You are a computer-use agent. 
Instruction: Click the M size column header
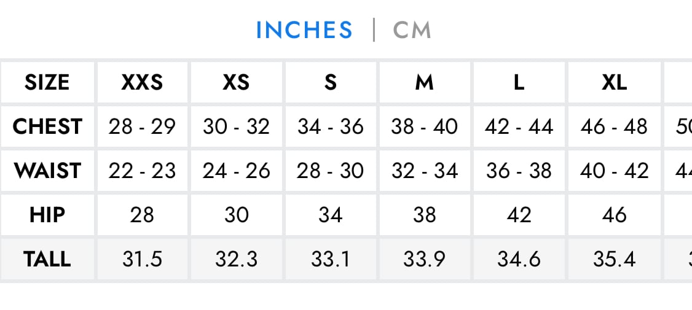tap(425, 82)
